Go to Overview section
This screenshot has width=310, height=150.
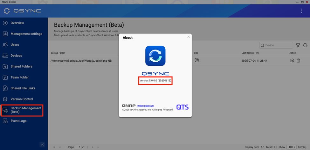(x=17, y=23)
